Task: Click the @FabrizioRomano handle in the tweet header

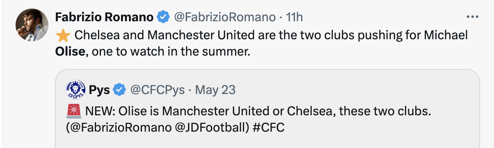Action: coord(224,17)
